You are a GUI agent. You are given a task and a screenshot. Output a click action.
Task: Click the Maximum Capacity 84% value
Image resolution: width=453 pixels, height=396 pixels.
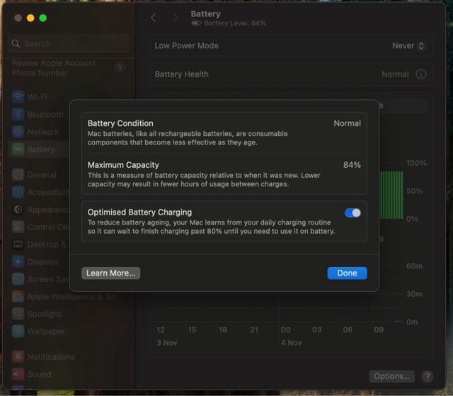tap(352, 165)
